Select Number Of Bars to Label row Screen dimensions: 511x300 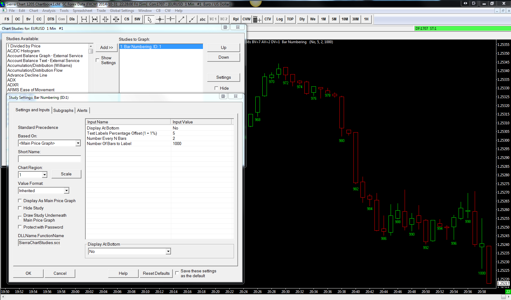pos(159,143)
